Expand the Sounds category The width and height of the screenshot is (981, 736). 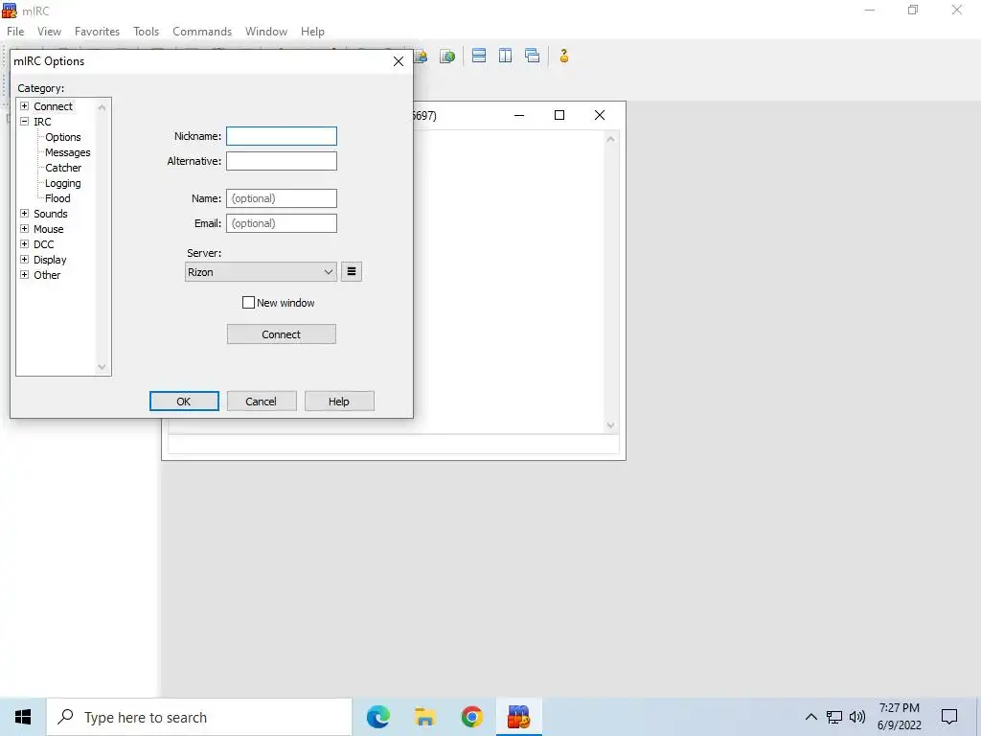[24, 214]
